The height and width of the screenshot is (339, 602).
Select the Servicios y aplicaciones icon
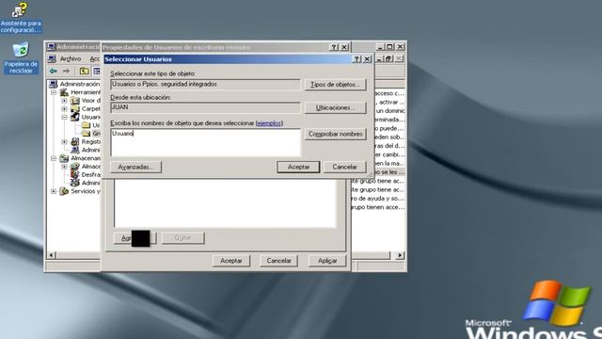pyautogui.click(x=64, y=191)
